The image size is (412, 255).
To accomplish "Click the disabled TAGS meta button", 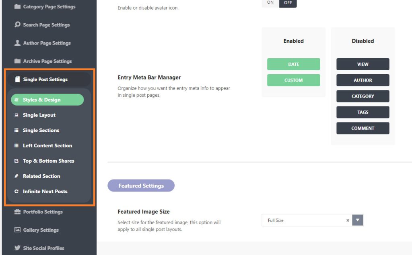I will (x=363, y=112).
